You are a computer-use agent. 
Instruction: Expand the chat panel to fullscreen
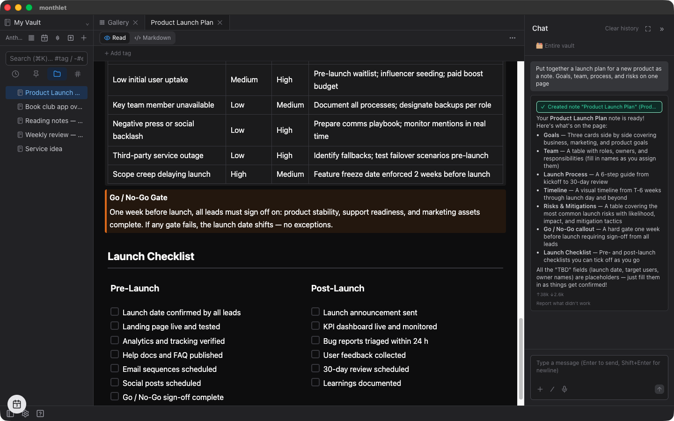coord(648,29)
